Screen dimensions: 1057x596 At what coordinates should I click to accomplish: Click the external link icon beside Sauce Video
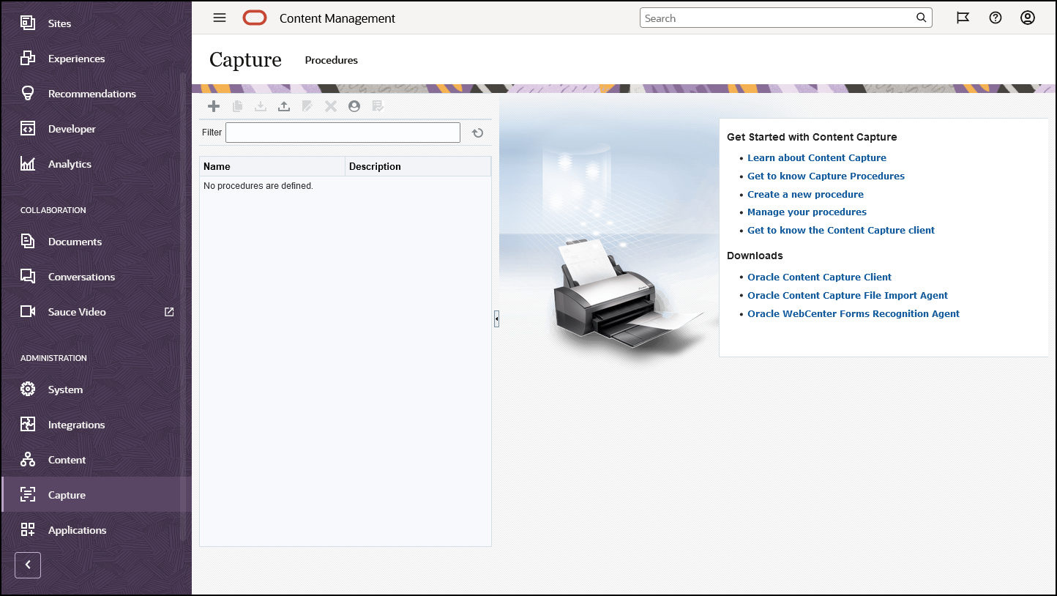[169, 311]
